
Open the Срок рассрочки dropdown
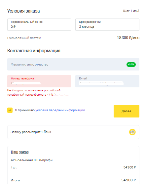click(107, 24)
